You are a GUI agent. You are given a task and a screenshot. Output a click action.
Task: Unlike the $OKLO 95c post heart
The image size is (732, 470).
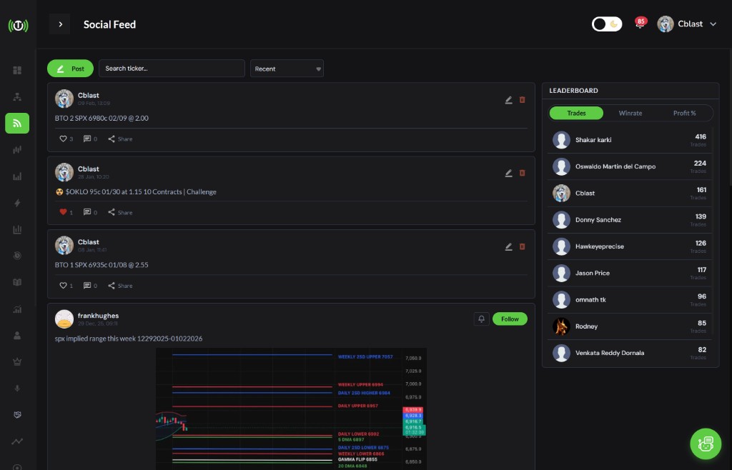[63, 212]
